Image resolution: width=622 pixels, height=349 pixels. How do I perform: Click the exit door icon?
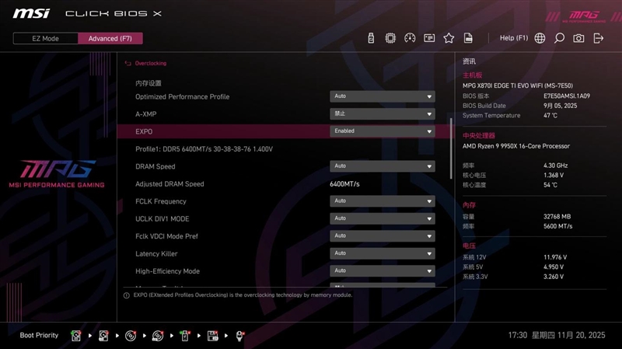[x=598, y=38]
